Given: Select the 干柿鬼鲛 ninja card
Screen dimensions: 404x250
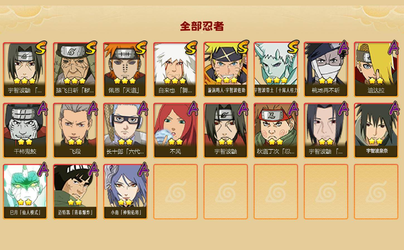Looking at the screenshot, I should pyautogui.click(x=25, y=131).
